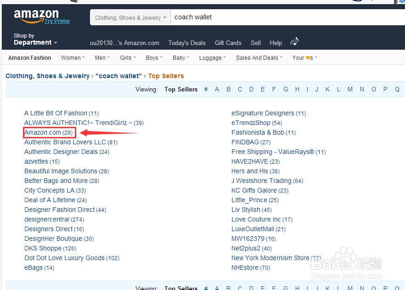Select letter P in the top alphabet index

pos(385,90)
